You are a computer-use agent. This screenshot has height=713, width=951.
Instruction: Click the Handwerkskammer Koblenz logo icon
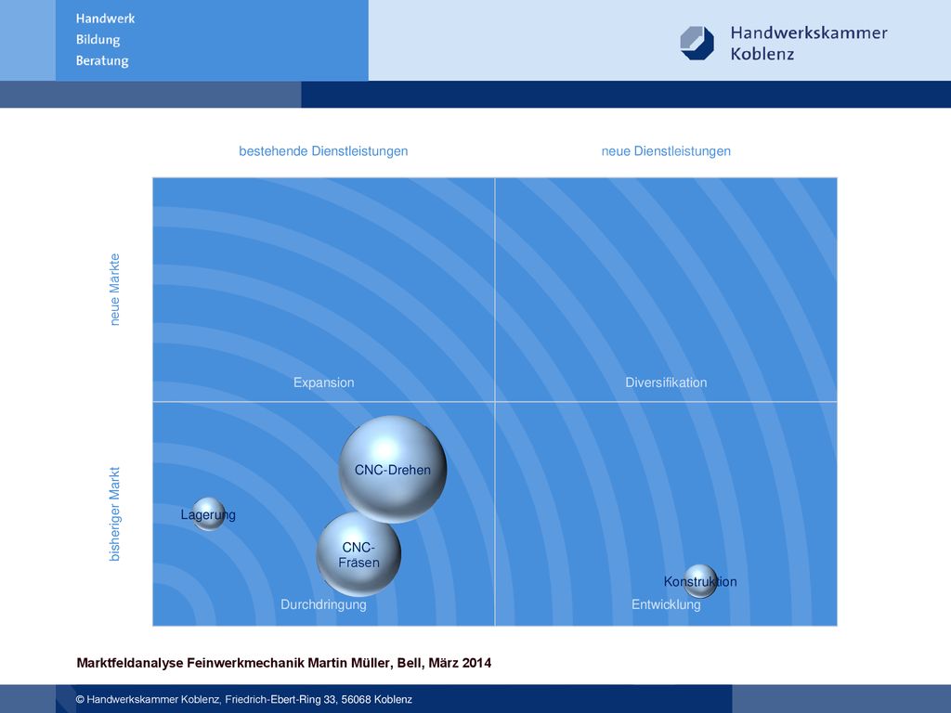(697, 43)
